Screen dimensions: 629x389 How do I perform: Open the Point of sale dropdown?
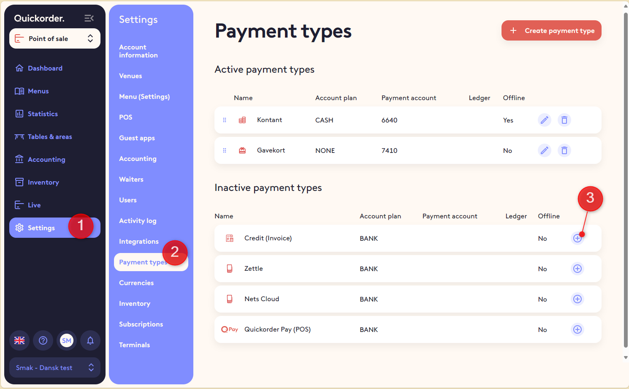tap(55, 38)
